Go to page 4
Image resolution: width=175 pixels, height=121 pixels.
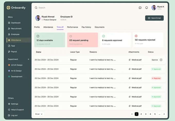[150, 114]
